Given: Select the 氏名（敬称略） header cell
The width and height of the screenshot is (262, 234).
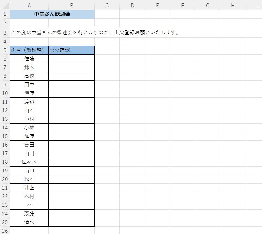Looking at the screenshot, I should (29, 50).
